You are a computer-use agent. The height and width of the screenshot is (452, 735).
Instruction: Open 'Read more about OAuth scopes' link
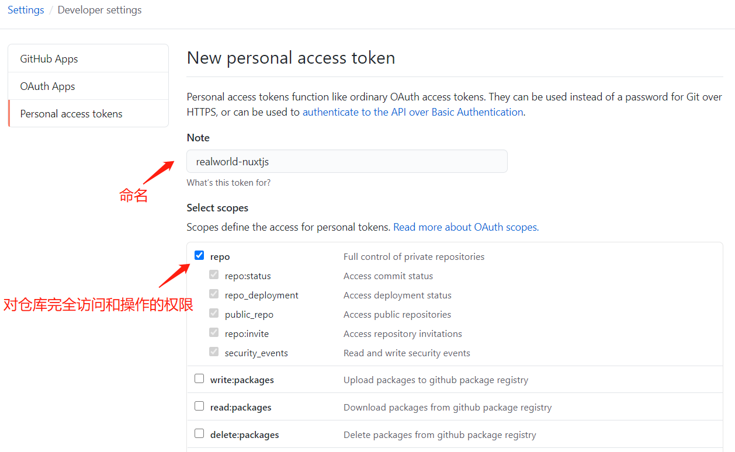click(466, 227)
